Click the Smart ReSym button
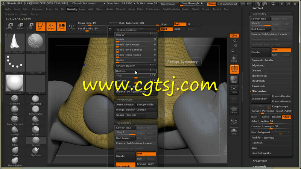This screenshot has width=301, height=169. [136, 66]
